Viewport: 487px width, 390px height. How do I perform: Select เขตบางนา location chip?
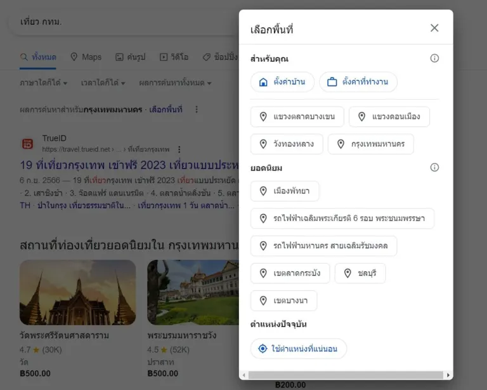tap(284, 300)
